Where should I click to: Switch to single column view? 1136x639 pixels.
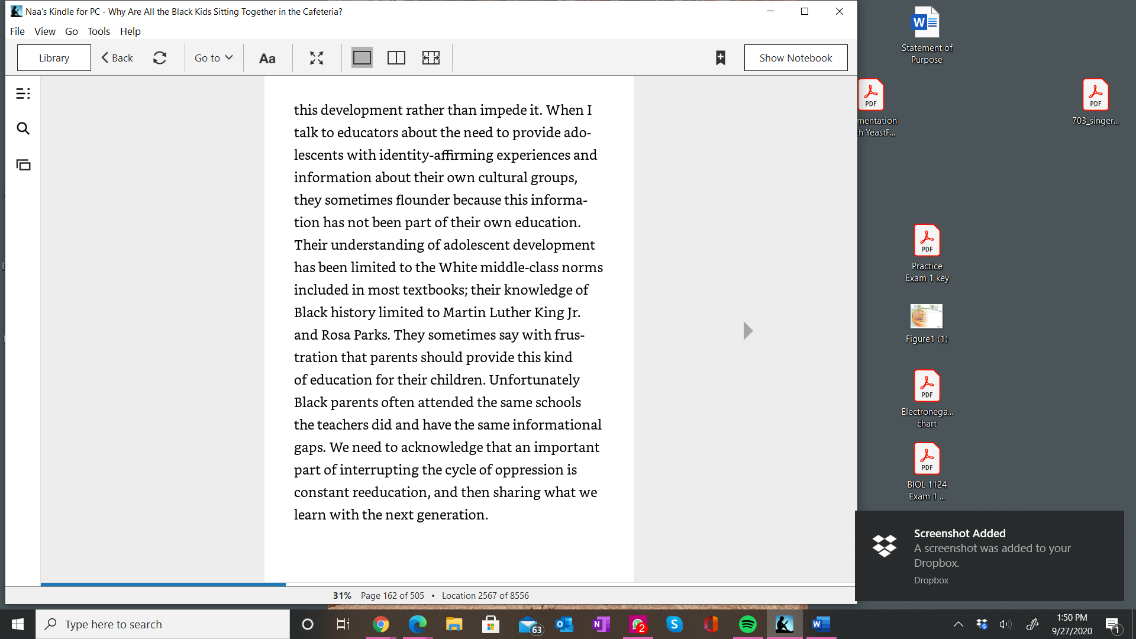[x=362, y=58]
